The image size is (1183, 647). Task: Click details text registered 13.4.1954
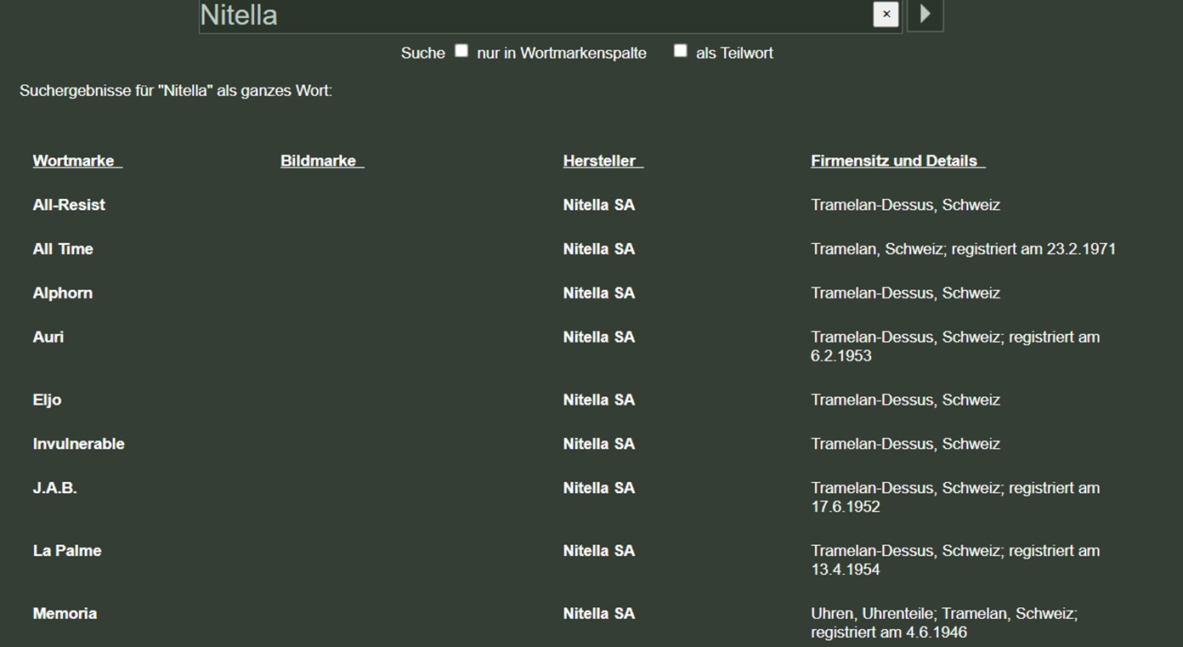tap(955, 561)
